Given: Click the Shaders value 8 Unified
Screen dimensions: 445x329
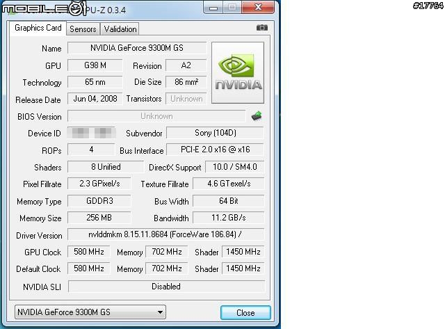Looking at the screenshot, I should point(106,167).
